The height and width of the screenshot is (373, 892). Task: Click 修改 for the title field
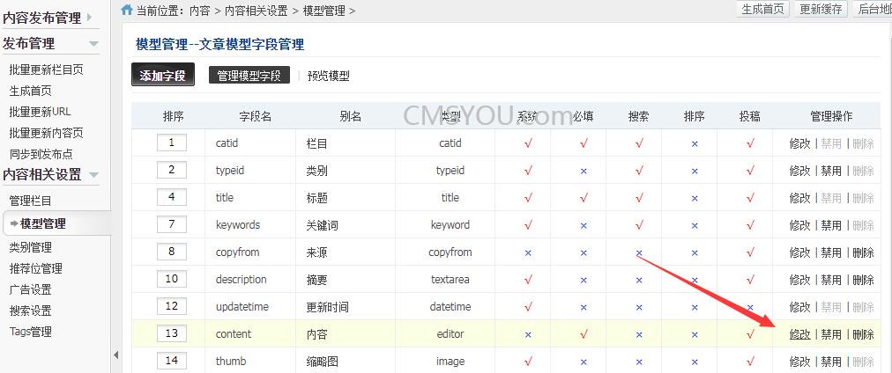799,198
